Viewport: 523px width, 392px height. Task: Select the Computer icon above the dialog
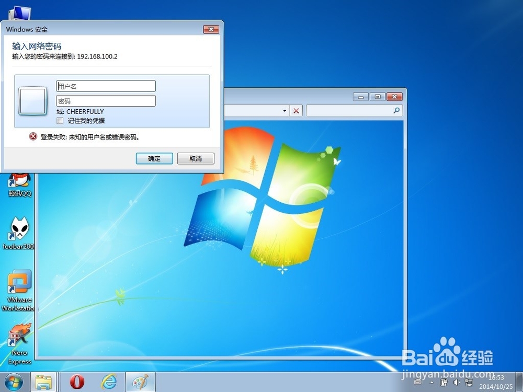19,14
